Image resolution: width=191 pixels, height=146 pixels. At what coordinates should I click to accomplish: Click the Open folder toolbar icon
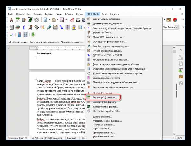pos(54,20)
